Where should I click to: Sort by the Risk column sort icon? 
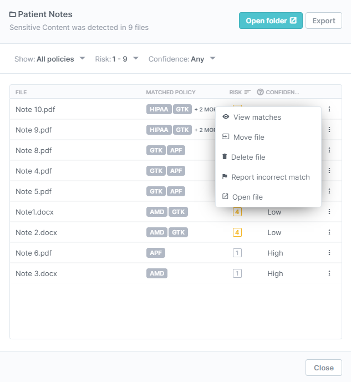click(247, 92)
